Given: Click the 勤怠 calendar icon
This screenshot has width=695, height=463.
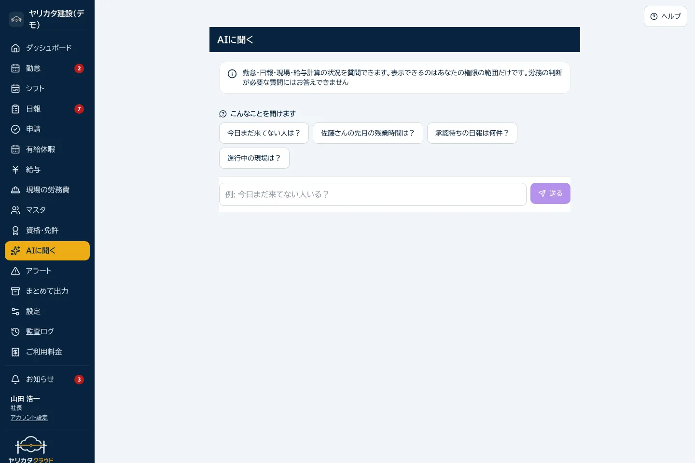Looking at the screenshot, I should [15, 68].
